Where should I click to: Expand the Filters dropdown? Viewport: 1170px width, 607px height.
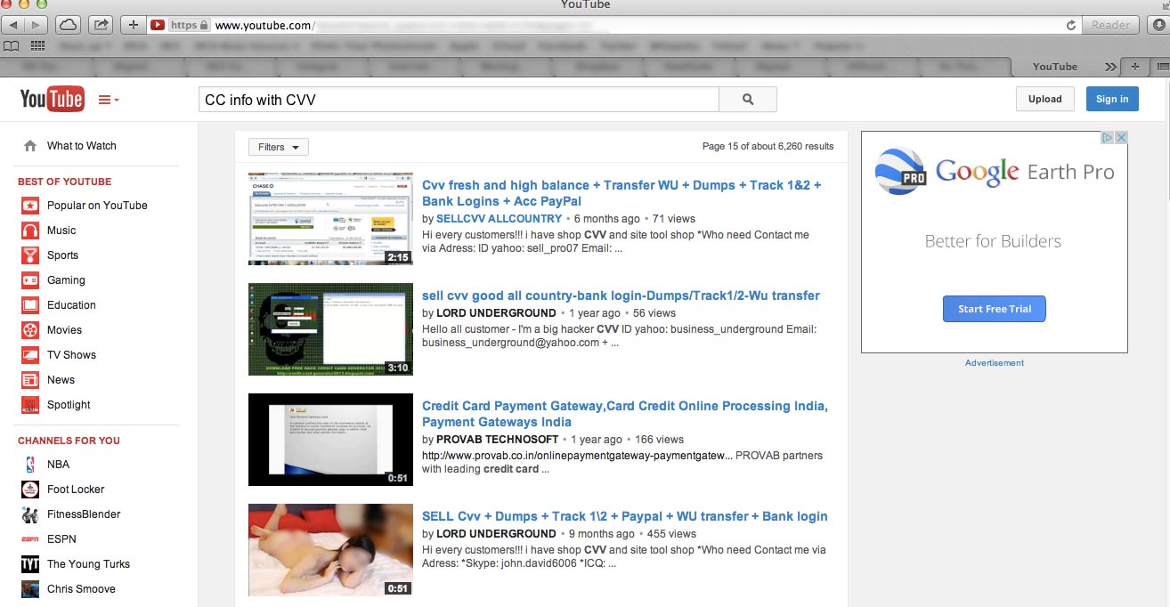click(x=279, y=147)
